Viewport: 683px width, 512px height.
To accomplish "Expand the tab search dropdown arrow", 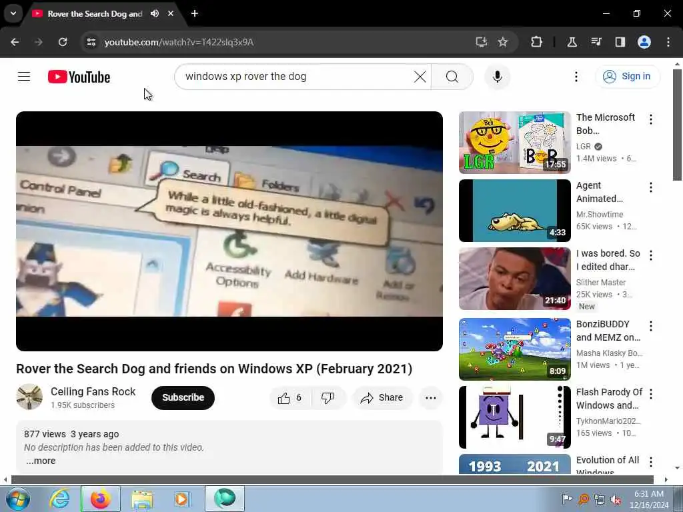I will pos(13,13).
